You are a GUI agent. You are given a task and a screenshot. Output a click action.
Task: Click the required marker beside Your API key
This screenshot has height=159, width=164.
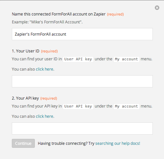[49, 98]
